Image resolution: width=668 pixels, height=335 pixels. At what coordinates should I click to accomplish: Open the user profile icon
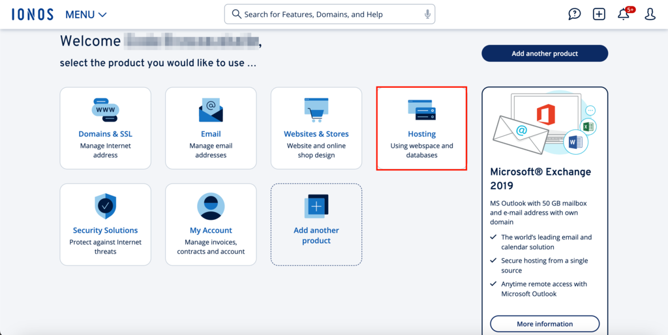click(650, 14)
